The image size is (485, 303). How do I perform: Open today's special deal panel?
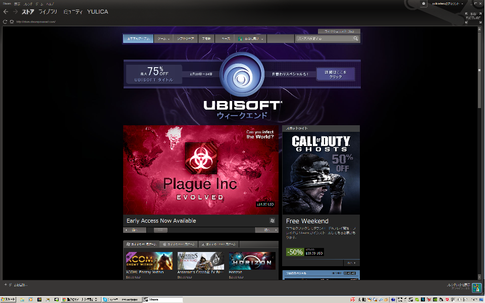(x=321, y=275)
